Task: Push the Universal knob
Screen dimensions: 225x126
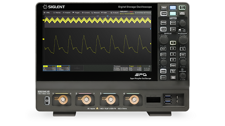Action: pyautogui.click(x=183, y=76)
